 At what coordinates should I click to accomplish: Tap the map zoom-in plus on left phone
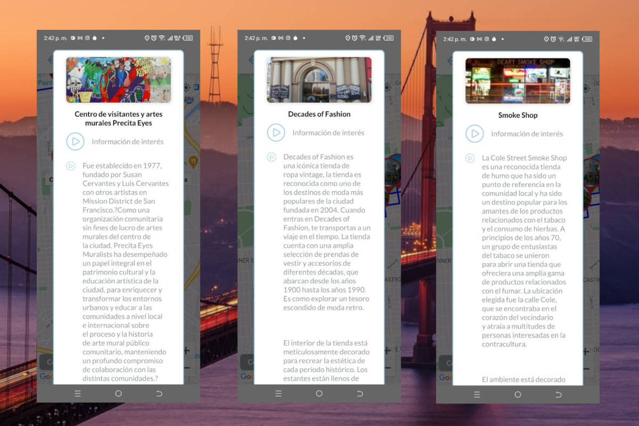pyautogui.click(x=186, y=351)
